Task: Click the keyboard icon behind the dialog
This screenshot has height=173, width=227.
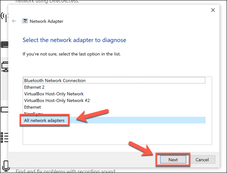Action: click(4, 44)
